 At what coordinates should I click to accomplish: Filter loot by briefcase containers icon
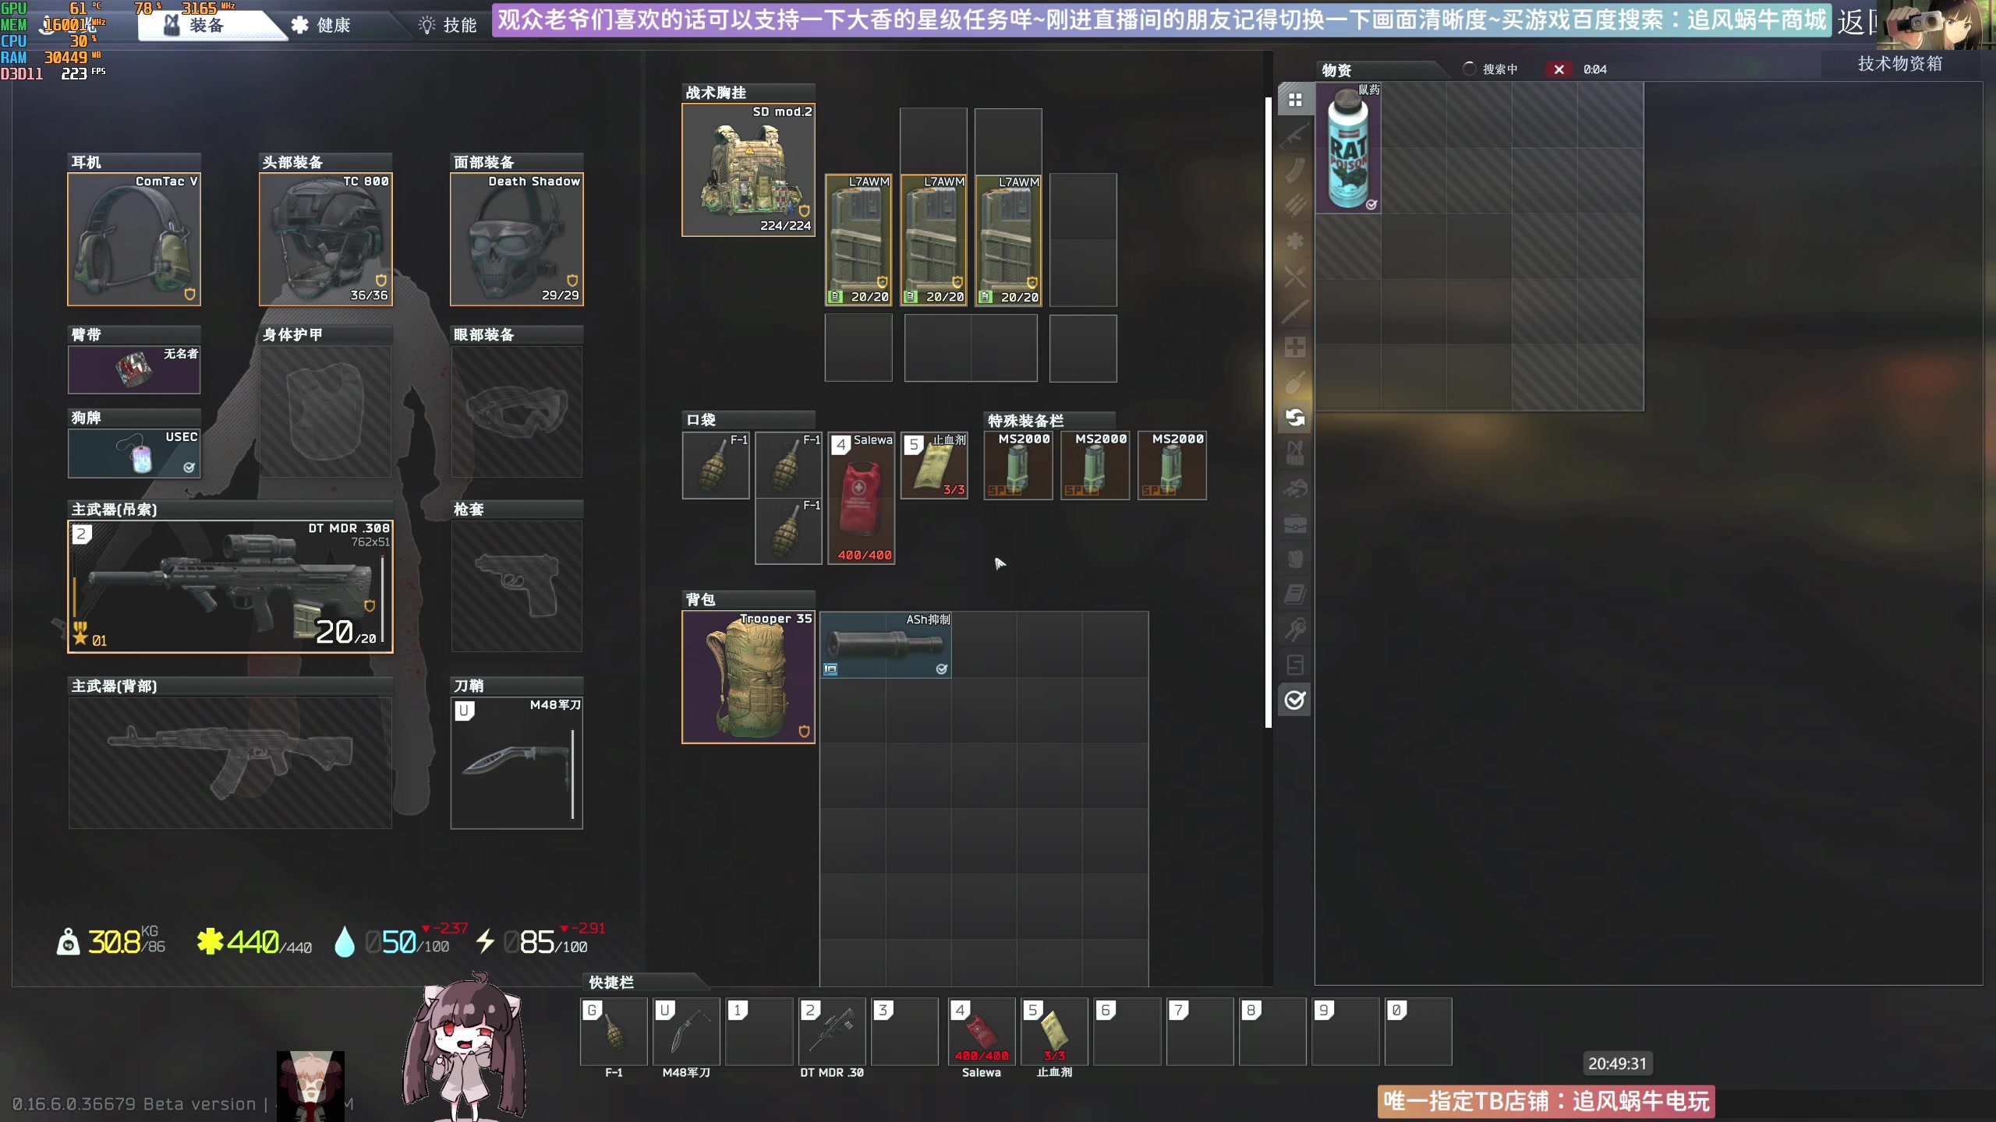click(x=1295, y=524)
